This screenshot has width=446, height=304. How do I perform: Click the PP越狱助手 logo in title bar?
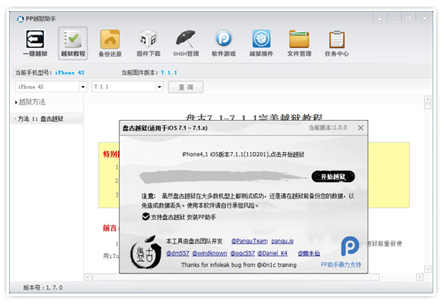[x=21, y=19]
